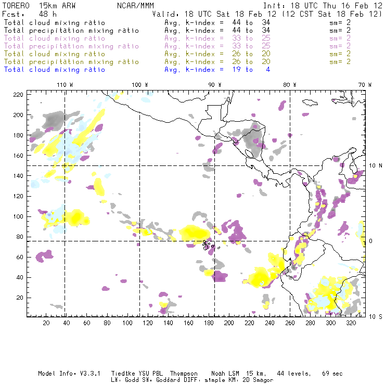
Task: Click the '110 W' longitude label
Action: coord(65,85)
